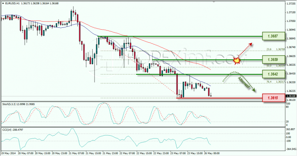The image size is (297, 156).
Task: Click the 21 May 07:00 time label
Action: [x=76, y=153]
